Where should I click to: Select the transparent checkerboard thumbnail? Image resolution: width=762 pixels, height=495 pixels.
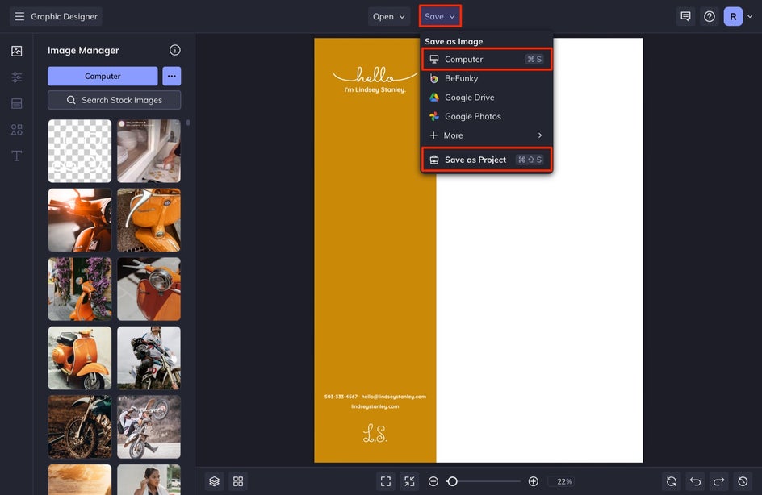[x=80, y=152]
